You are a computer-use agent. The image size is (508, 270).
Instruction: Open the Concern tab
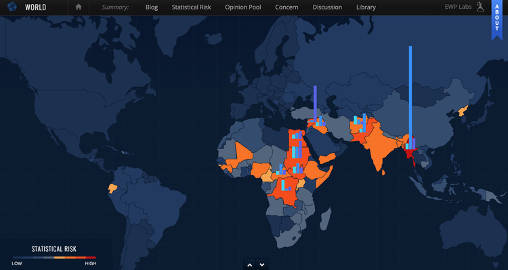(x=287, y=7)
